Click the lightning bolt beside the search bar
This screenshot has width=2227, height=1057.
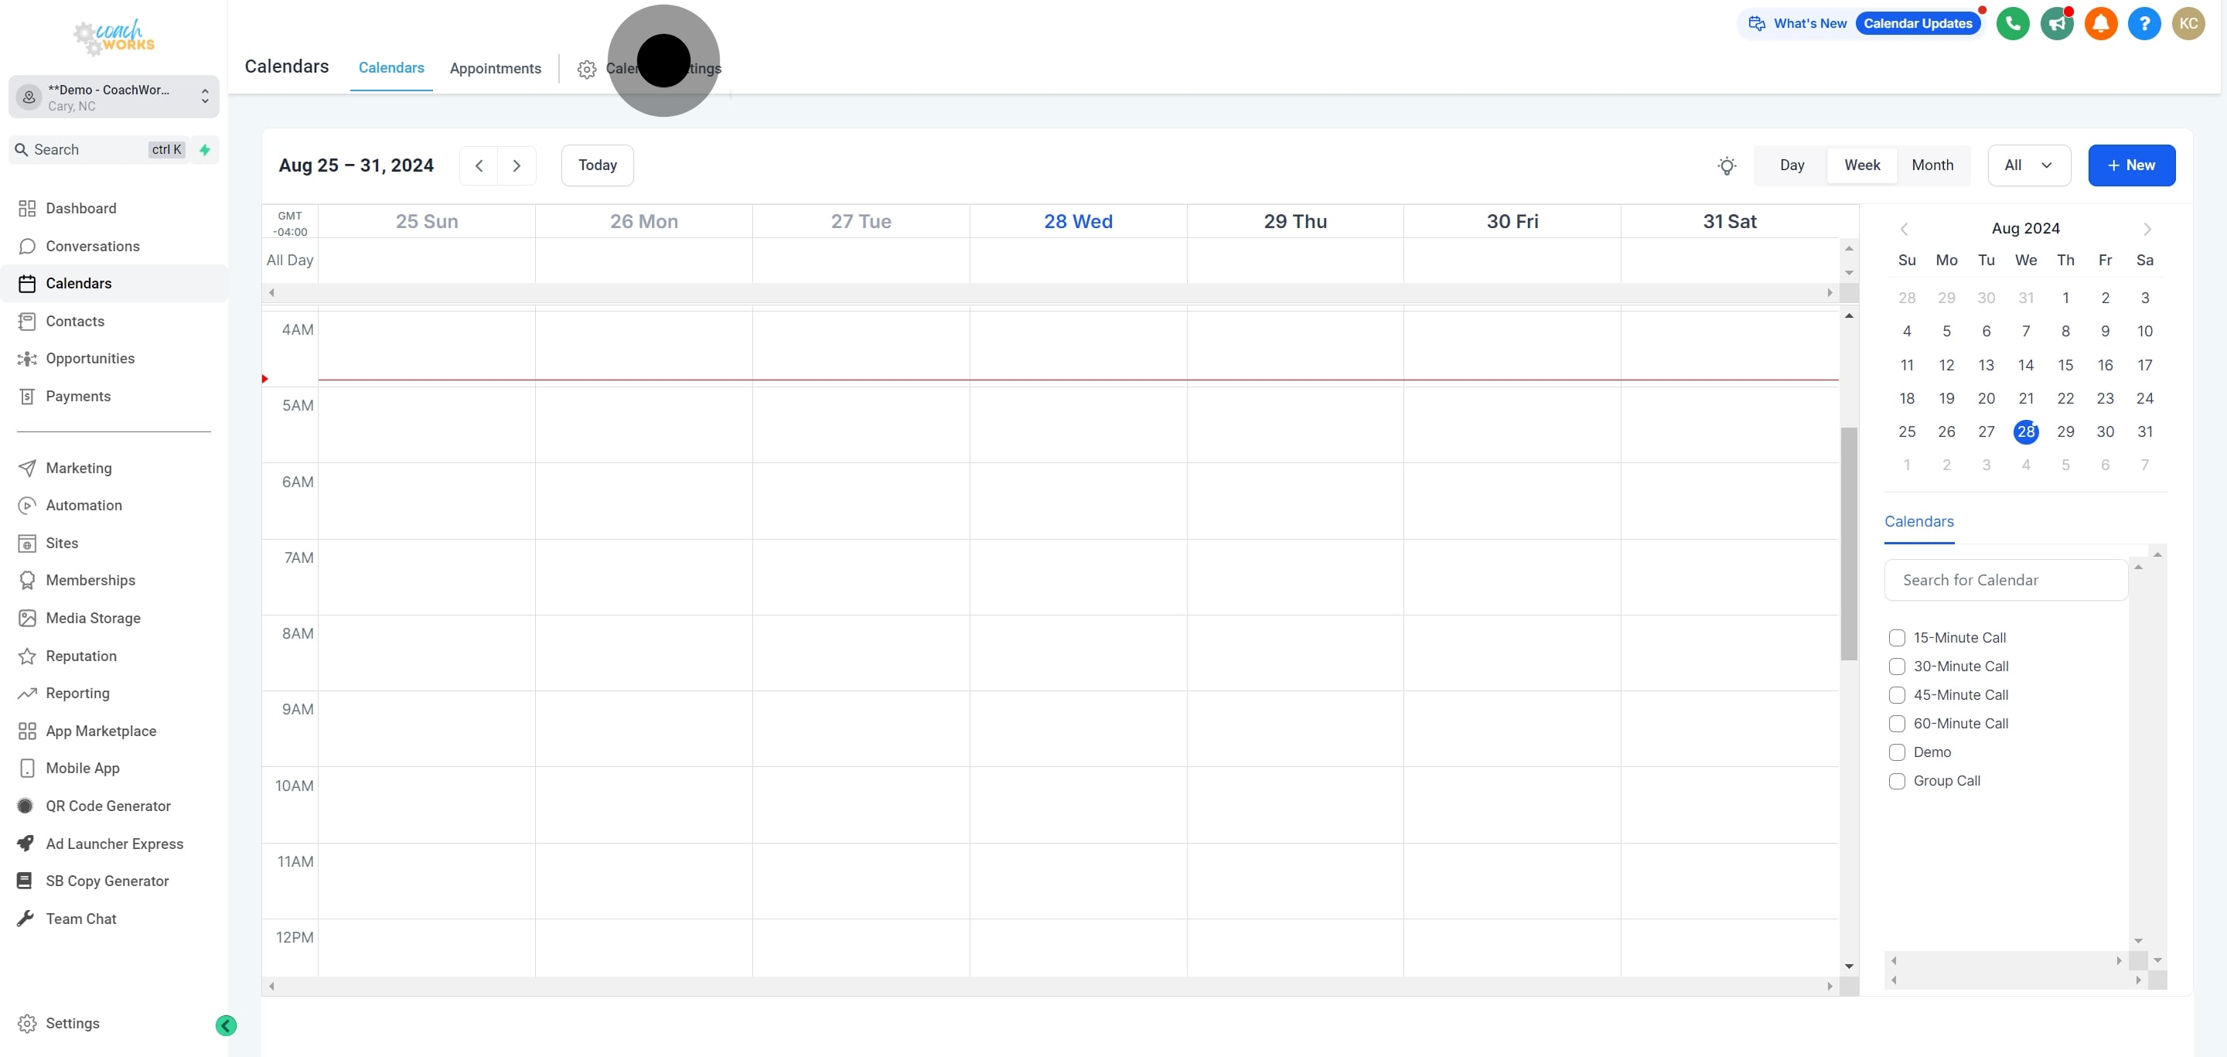pos(204,149)
